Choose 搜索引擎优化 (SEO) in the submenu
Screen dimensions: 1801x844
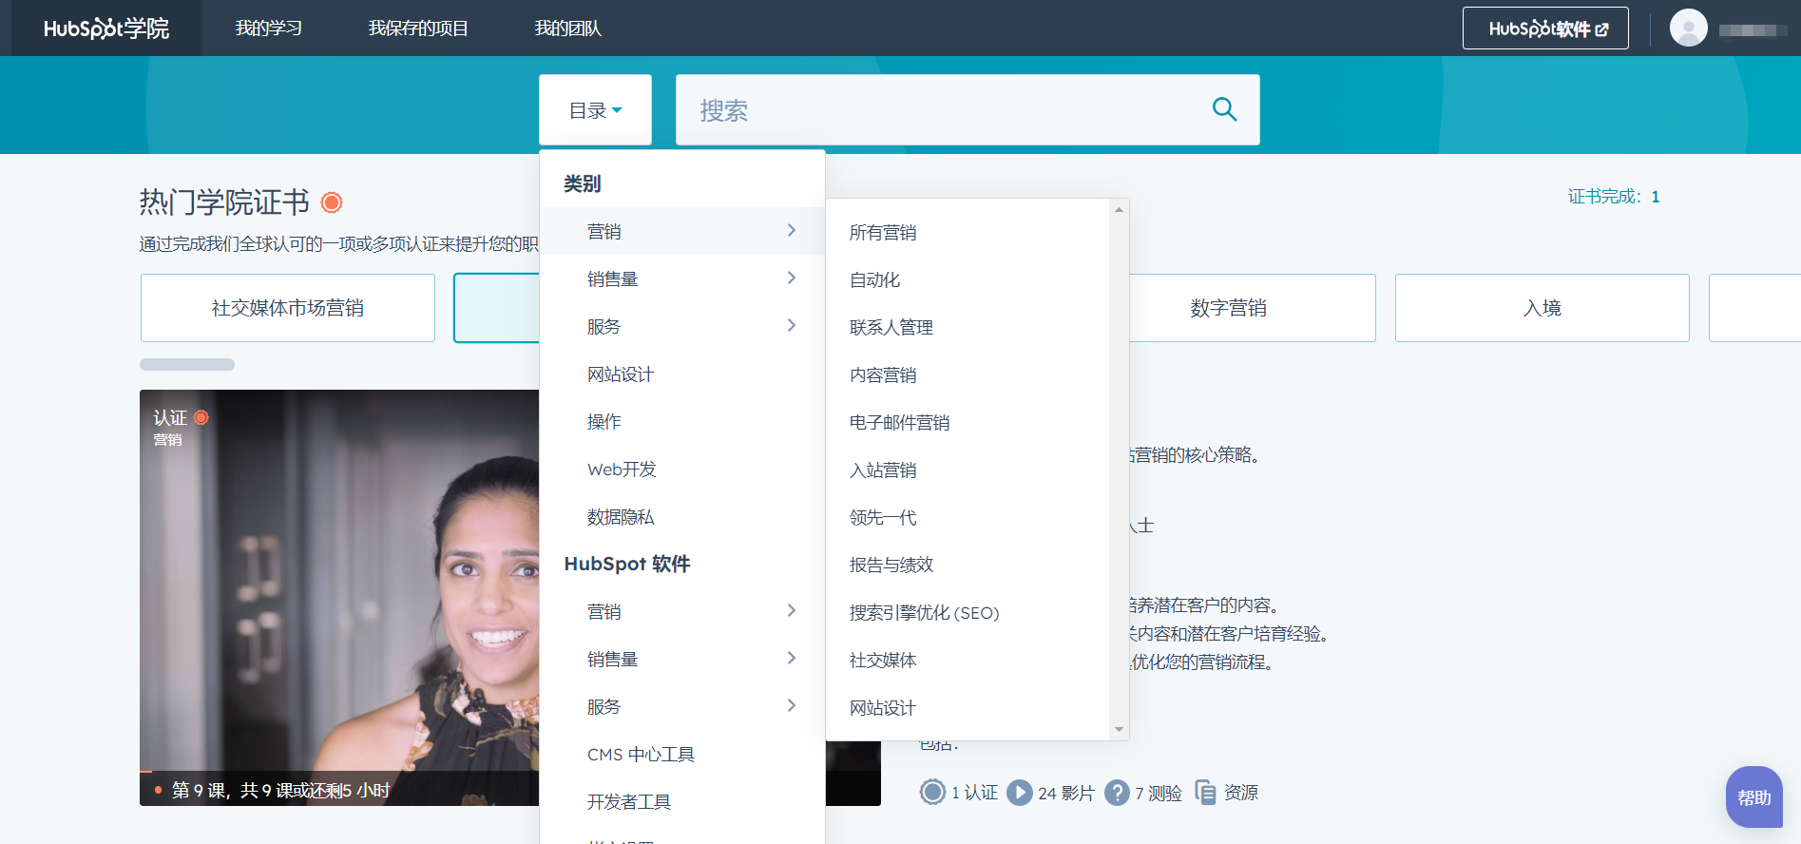924,613
